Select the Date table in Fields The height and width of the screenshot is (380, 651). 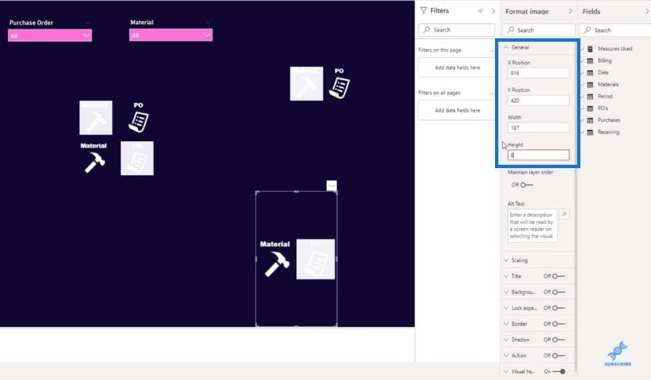tap(603, 72)
